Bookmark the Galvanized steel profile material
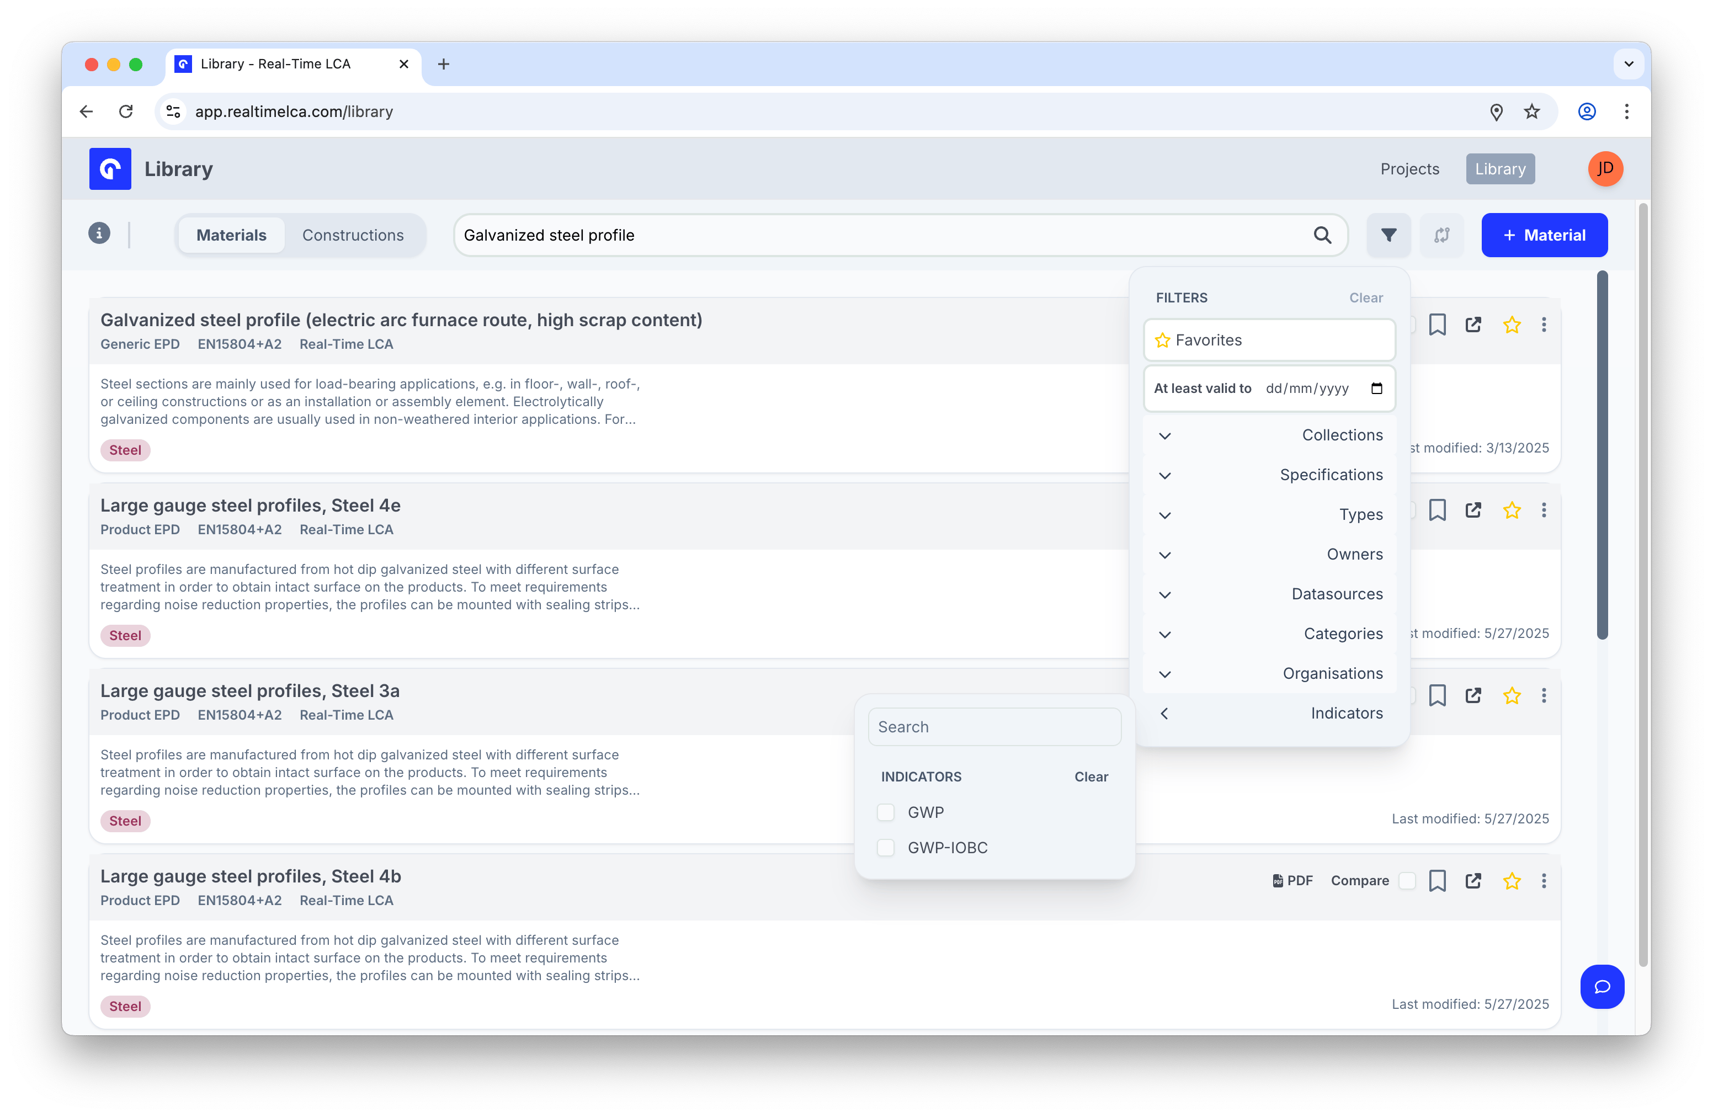 click(x=1437, y=325)
